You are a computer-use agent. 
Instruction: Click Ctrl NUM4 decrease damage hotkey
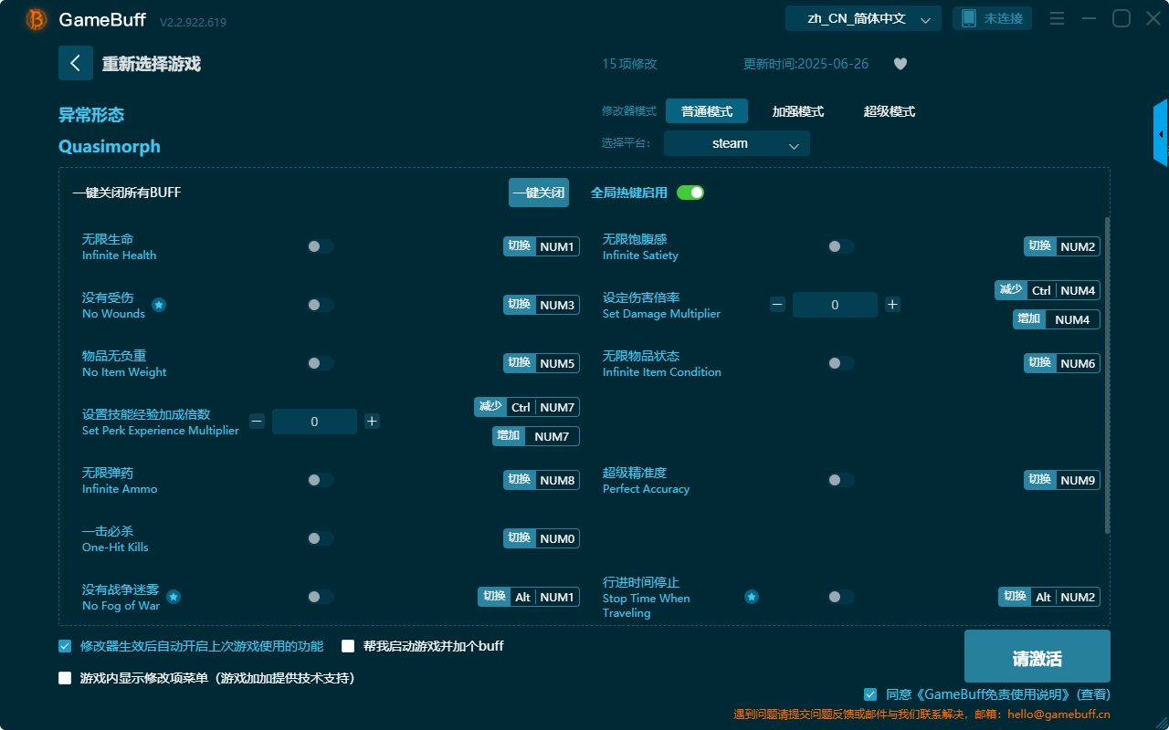(x=1048, y=290)
